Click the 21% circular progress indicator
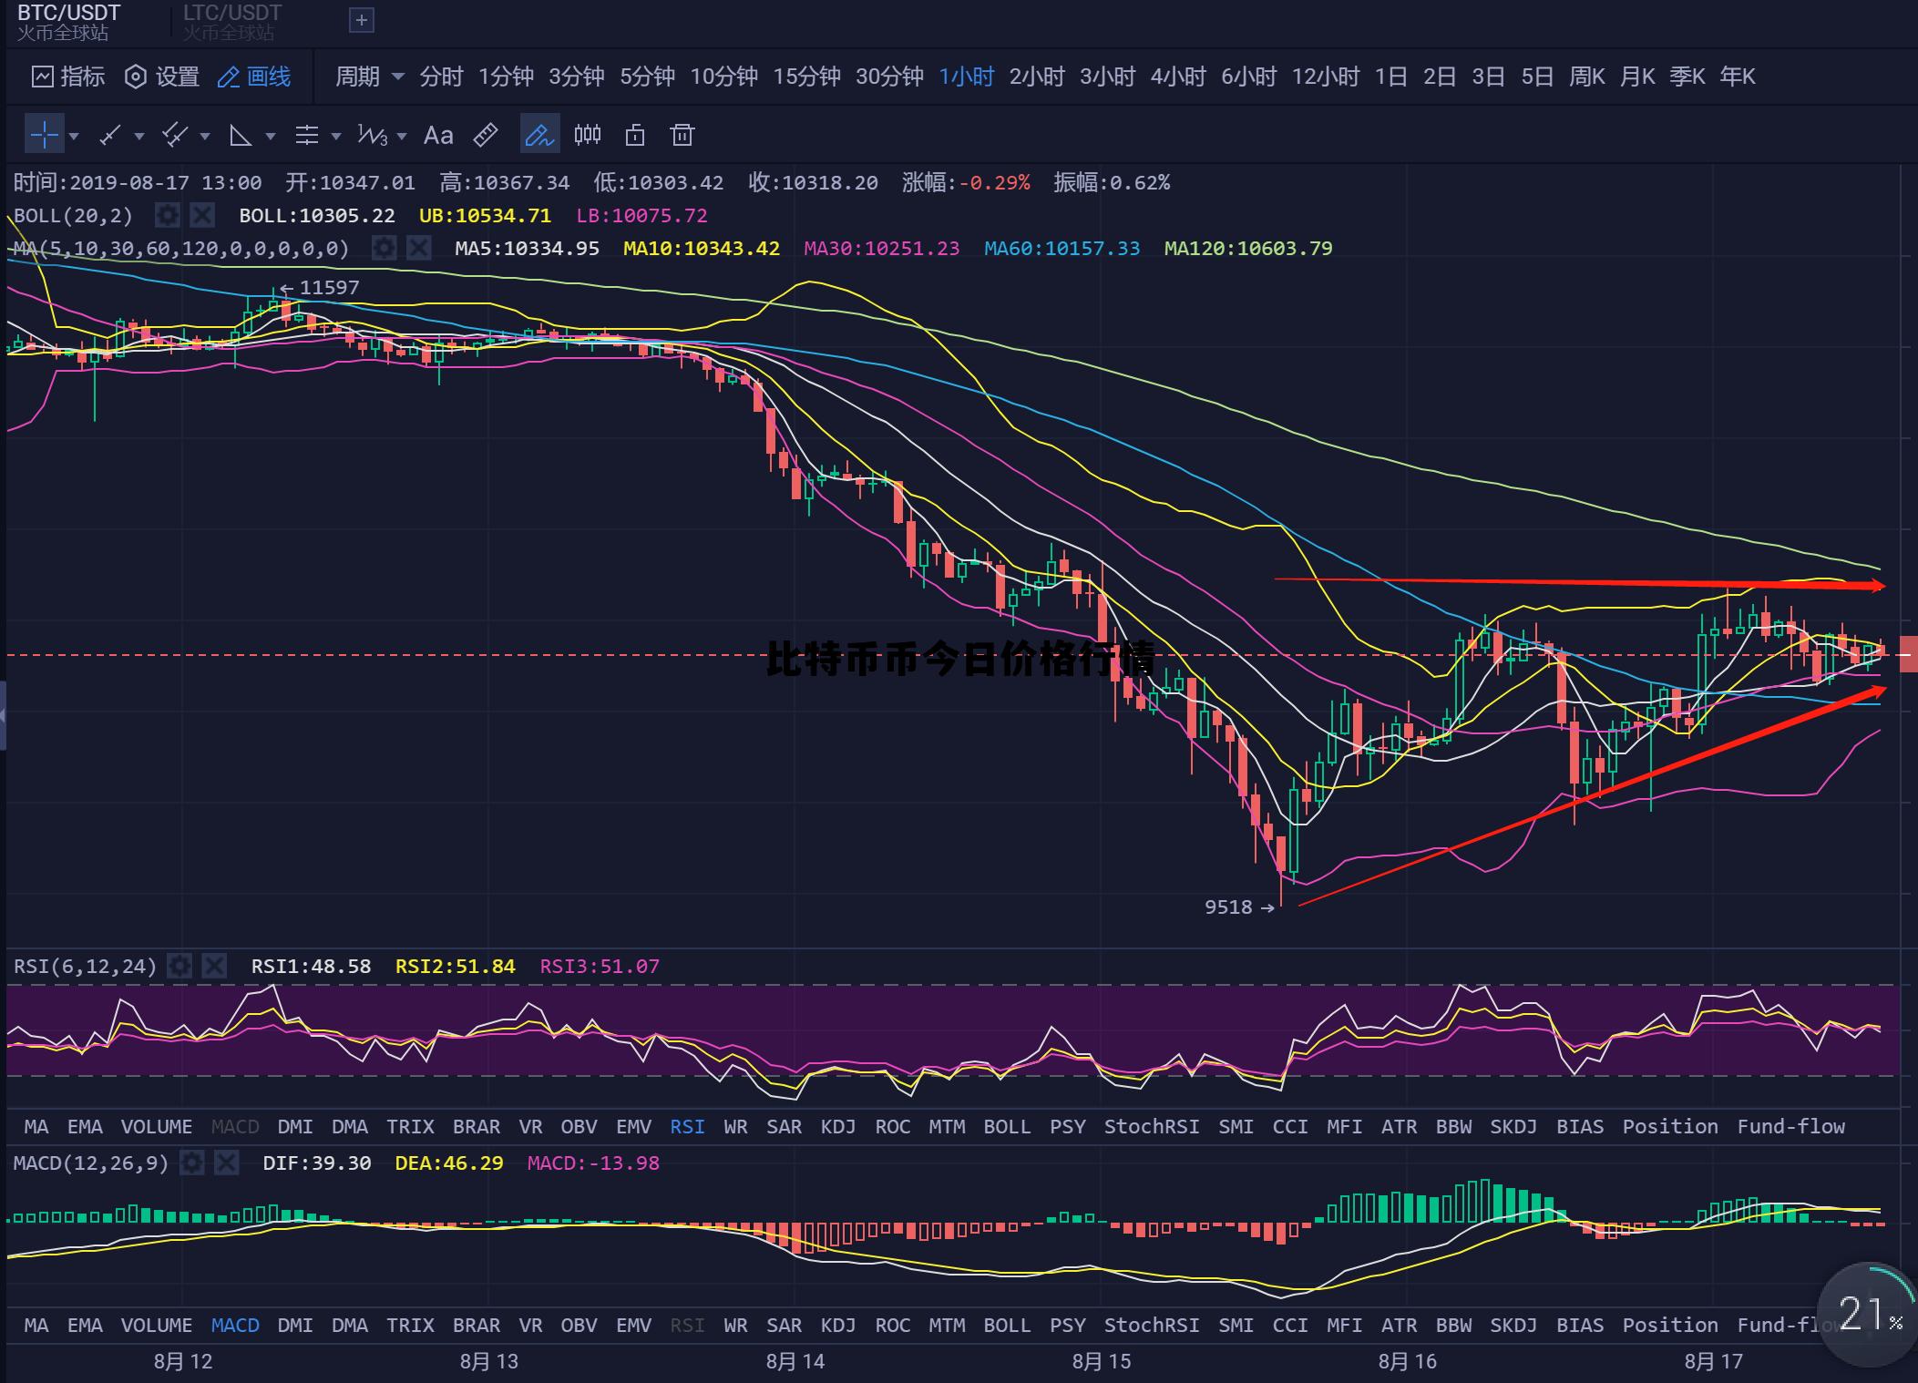This screenshot has width=1918, height=1383. click(1868, 1314)
